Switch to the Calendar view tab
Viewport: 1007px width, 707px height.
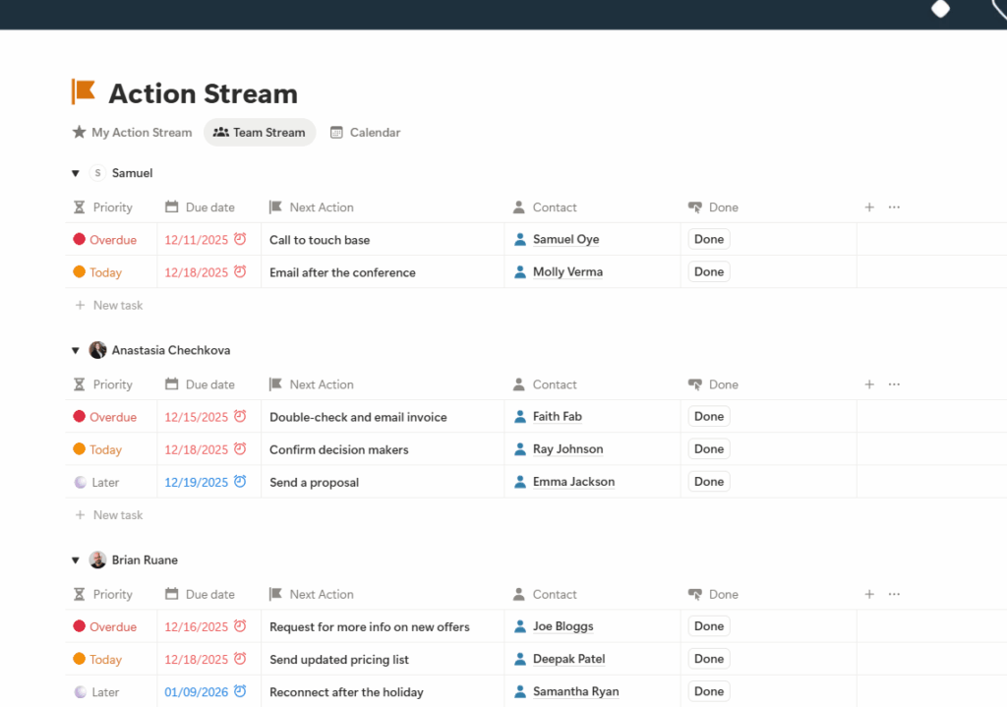(x=365, y=132)
